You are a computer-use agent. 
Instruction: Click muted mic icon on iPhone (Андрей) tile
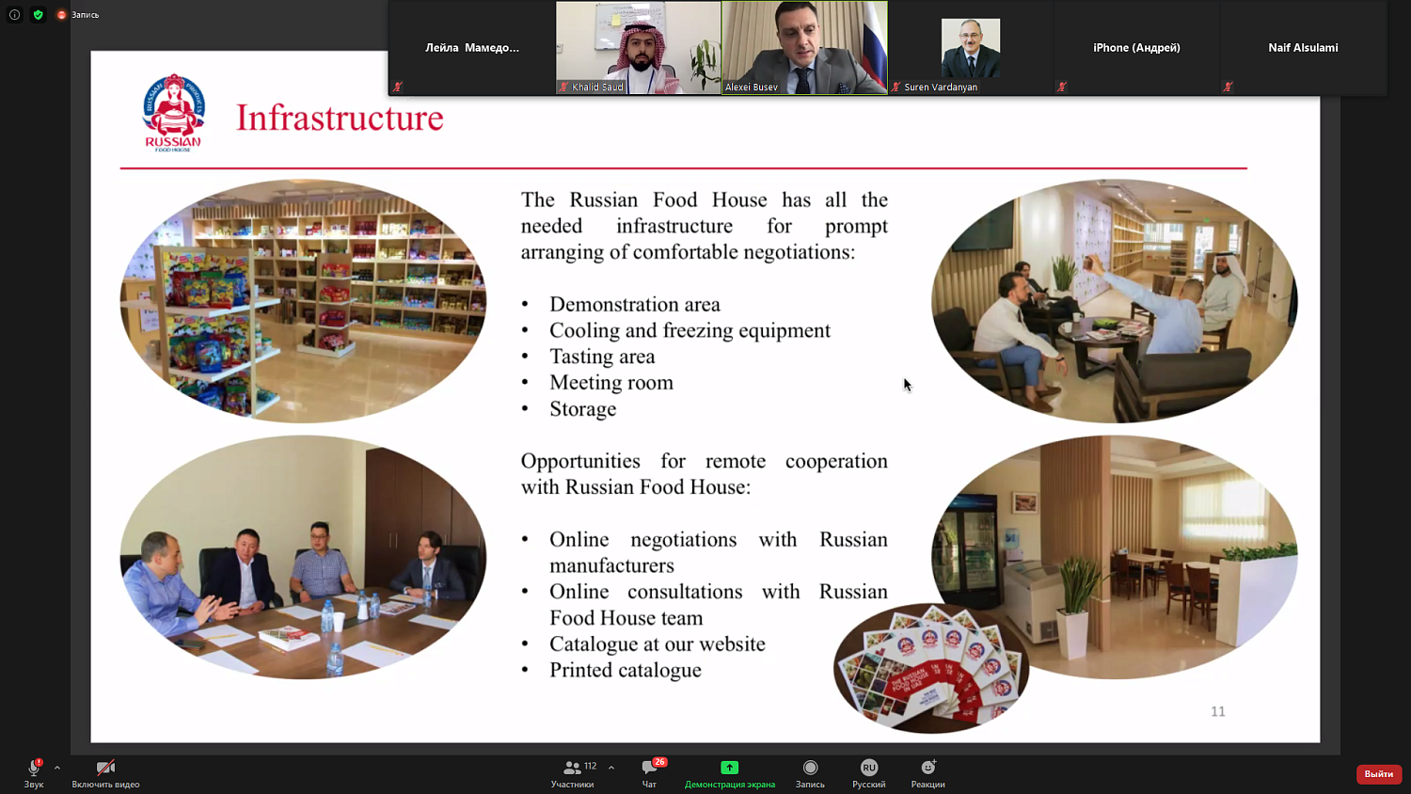[x=1062, y=87]
